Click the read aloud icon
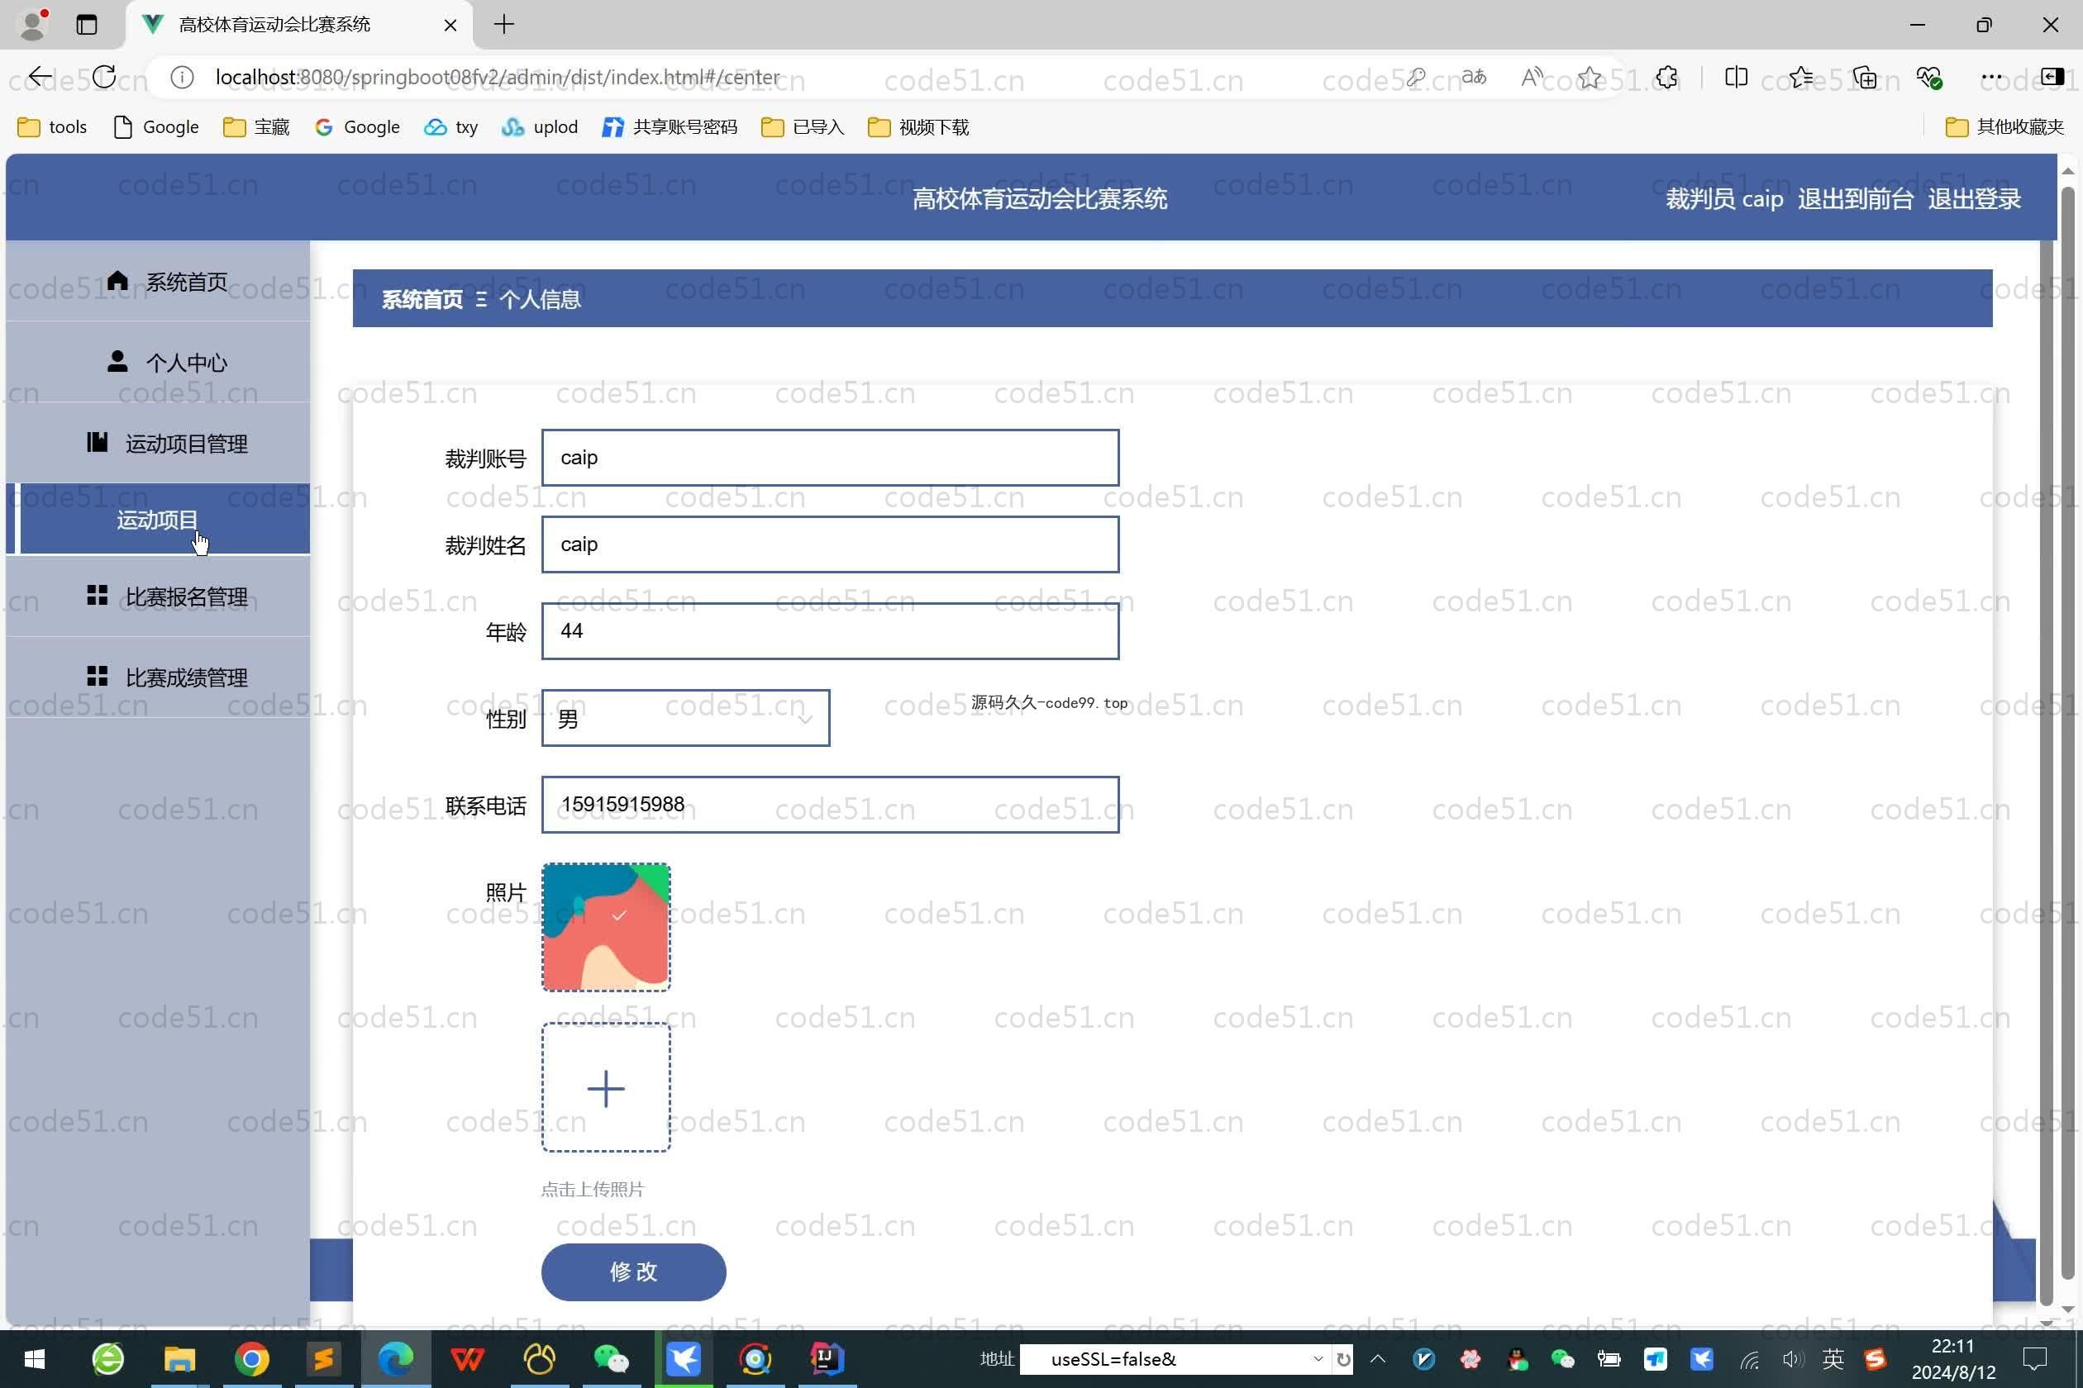 coord(1532,77)
